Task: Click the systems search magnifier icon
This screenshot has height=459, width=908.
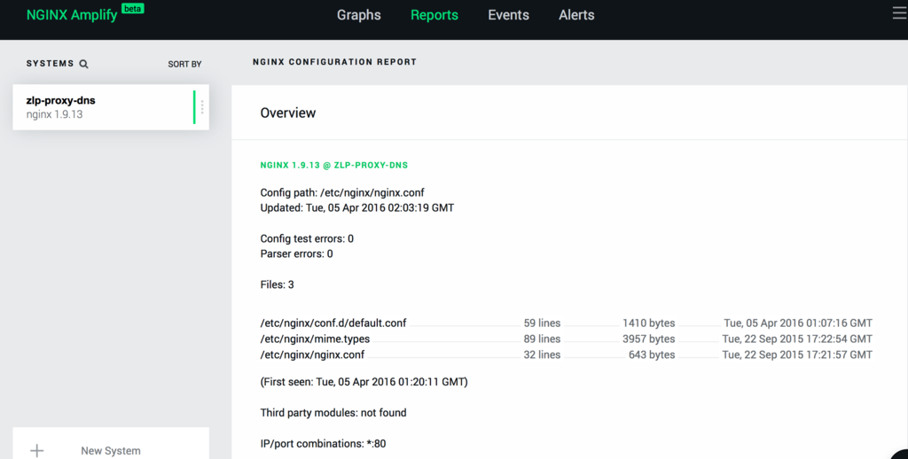Action: pos(84,64)
